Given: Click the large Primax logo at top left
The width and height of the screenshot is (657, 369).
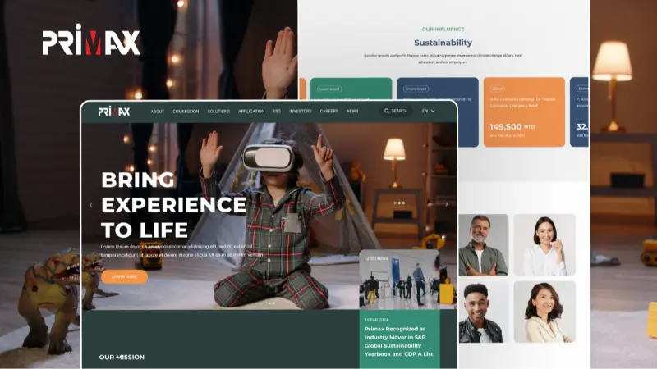Looking at the screenshot, I should [91, 42].
